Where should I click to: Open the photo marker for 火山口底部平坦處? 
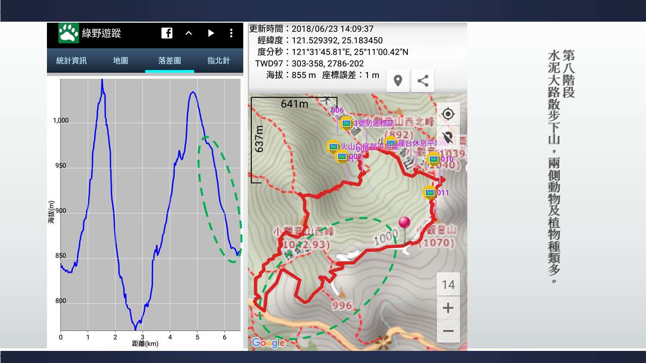(x=333, y=146)
